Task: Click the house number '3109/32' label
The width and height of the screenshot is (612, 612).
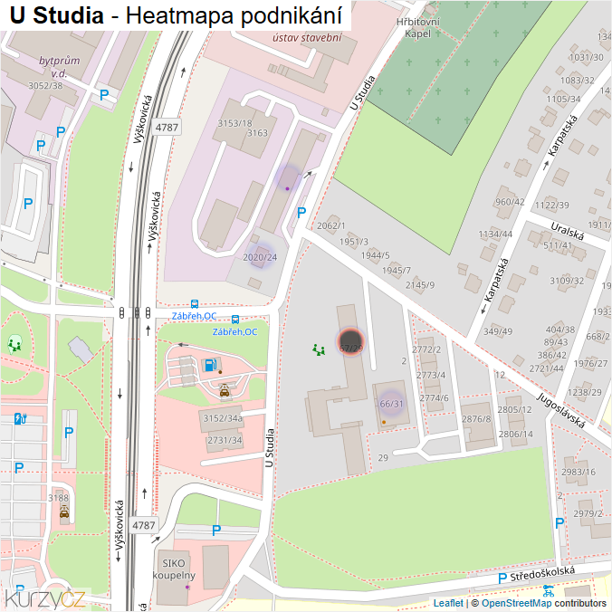Action: point(567,281)
